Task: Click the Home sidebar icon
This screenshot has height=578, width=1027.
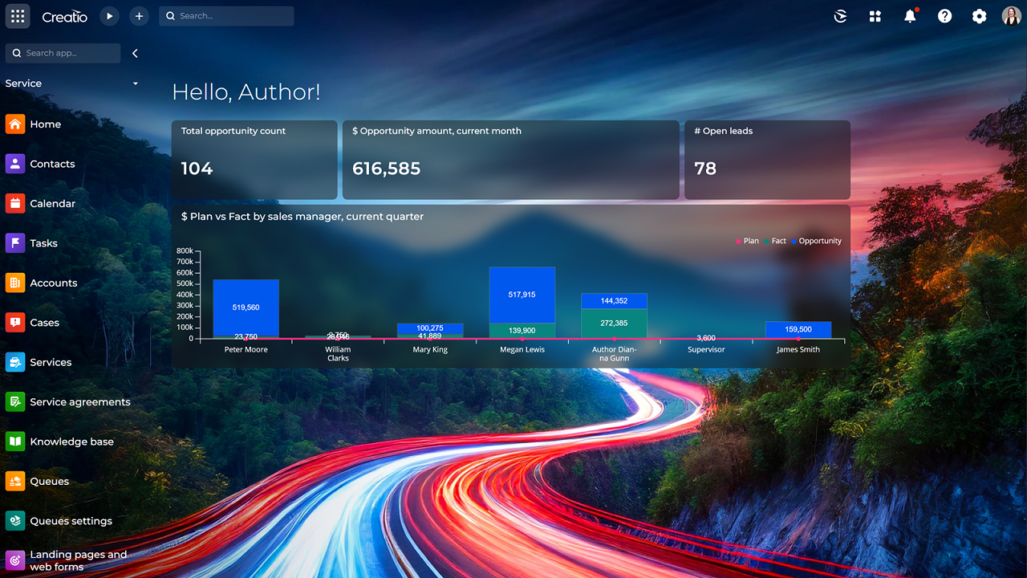Action: [x=15, y=124]
